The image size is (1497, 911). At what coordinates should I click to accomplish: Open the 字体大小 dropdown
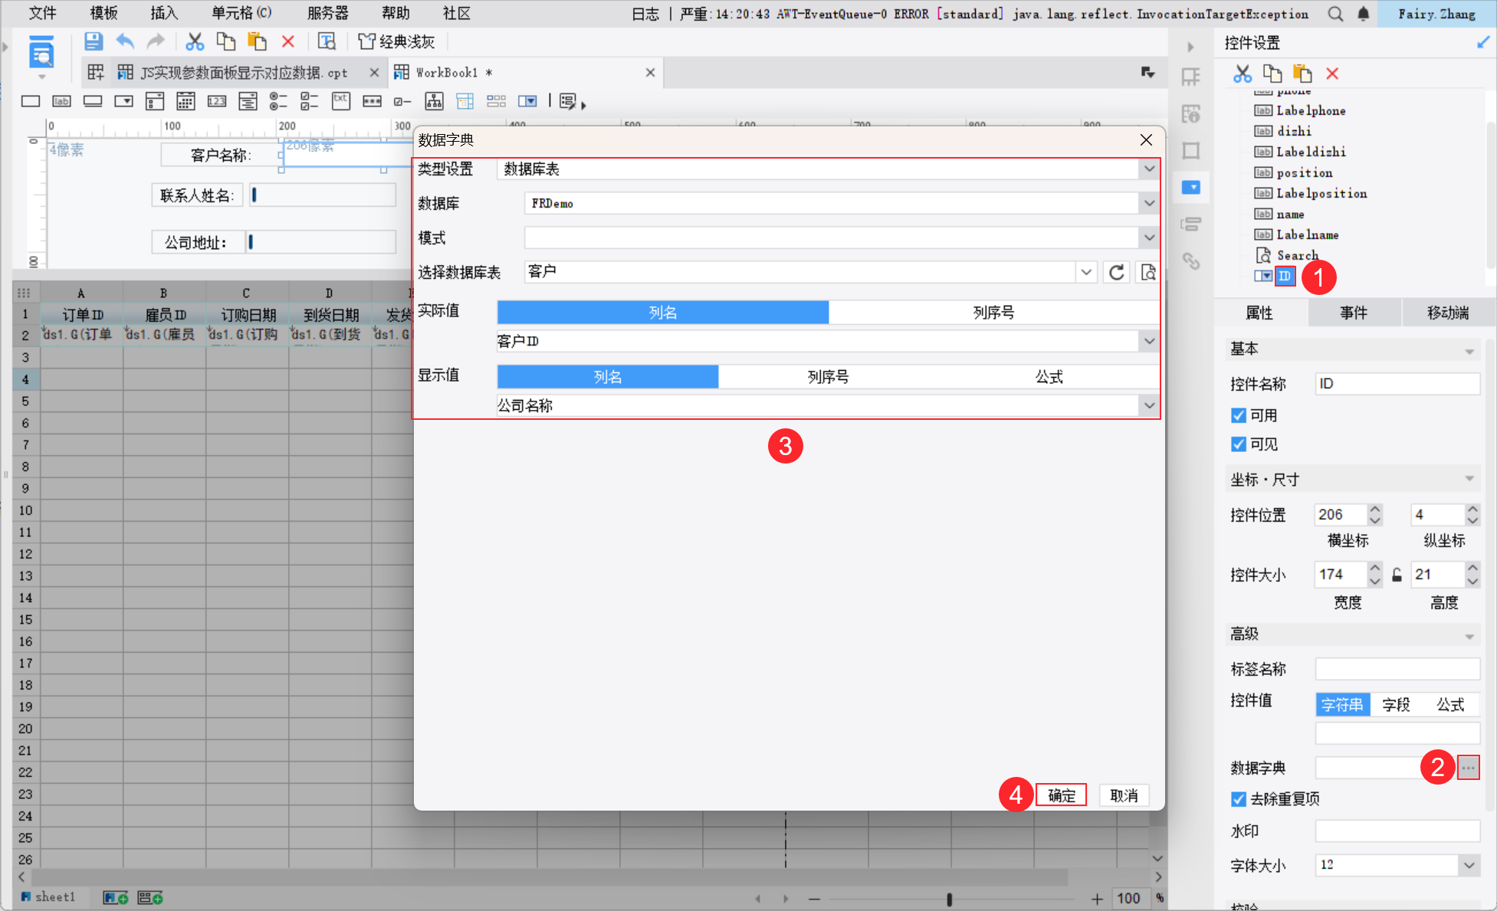tap(1468, 865)
